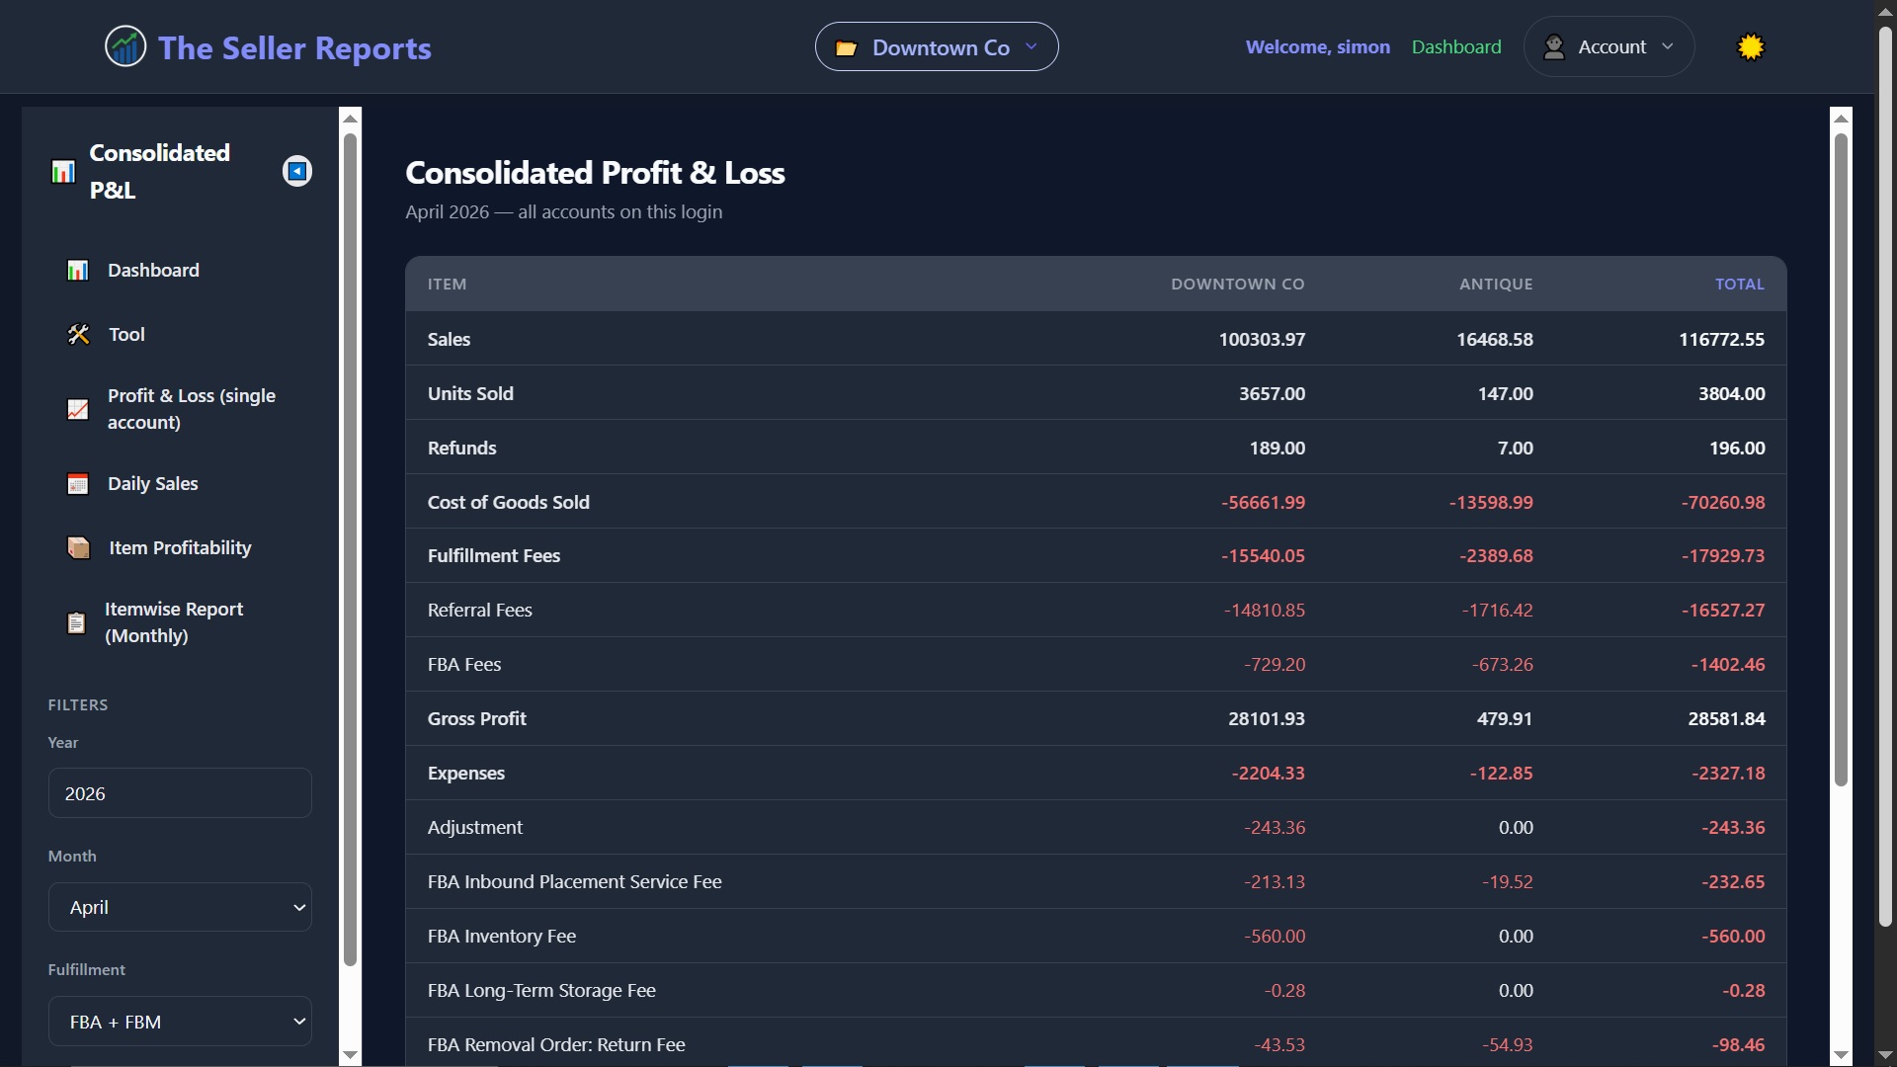1897x1067 pixels.
Task: Click the green Dashboard link in header
Action: tap(1456, 46)
